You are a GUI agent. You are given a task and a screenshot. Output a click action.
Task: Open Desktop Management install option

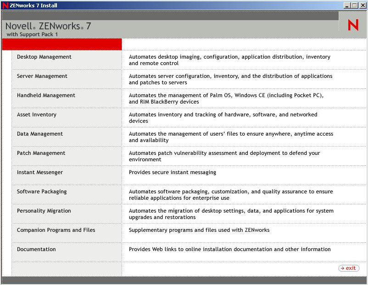pos(44,57)
